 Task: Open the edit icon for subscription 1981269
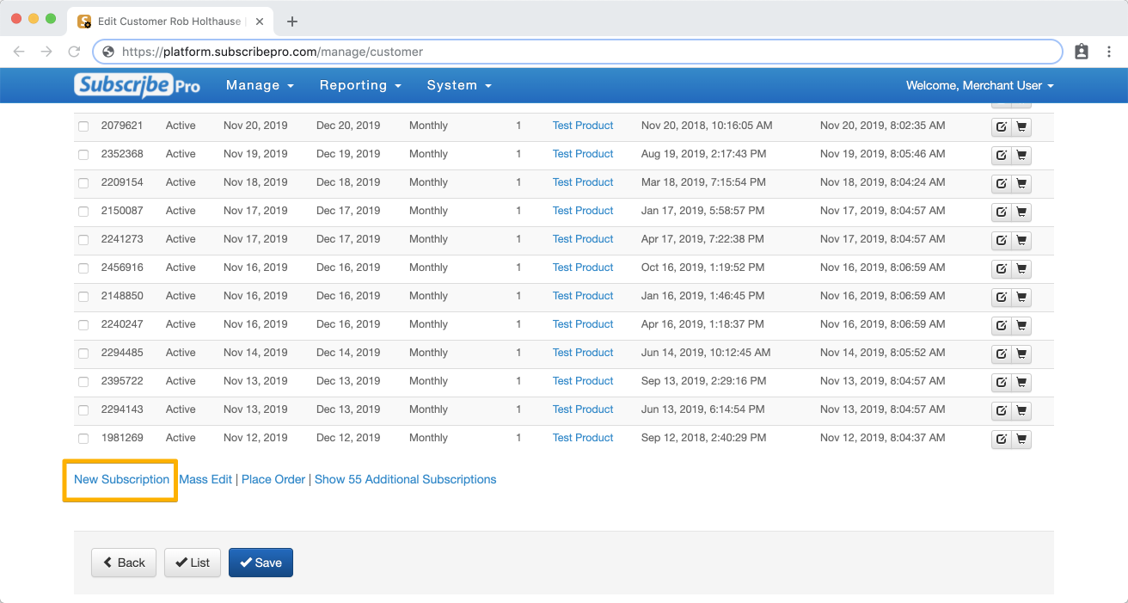coord(1002,440)
